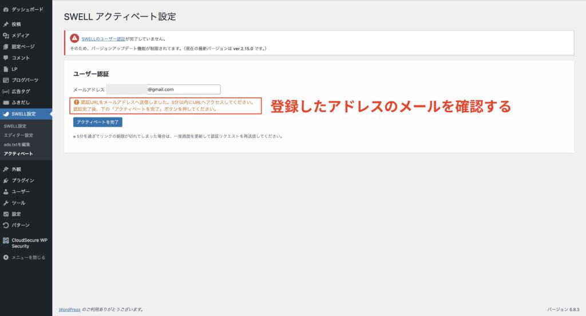Open the WordPress footer link

[69, 310]
